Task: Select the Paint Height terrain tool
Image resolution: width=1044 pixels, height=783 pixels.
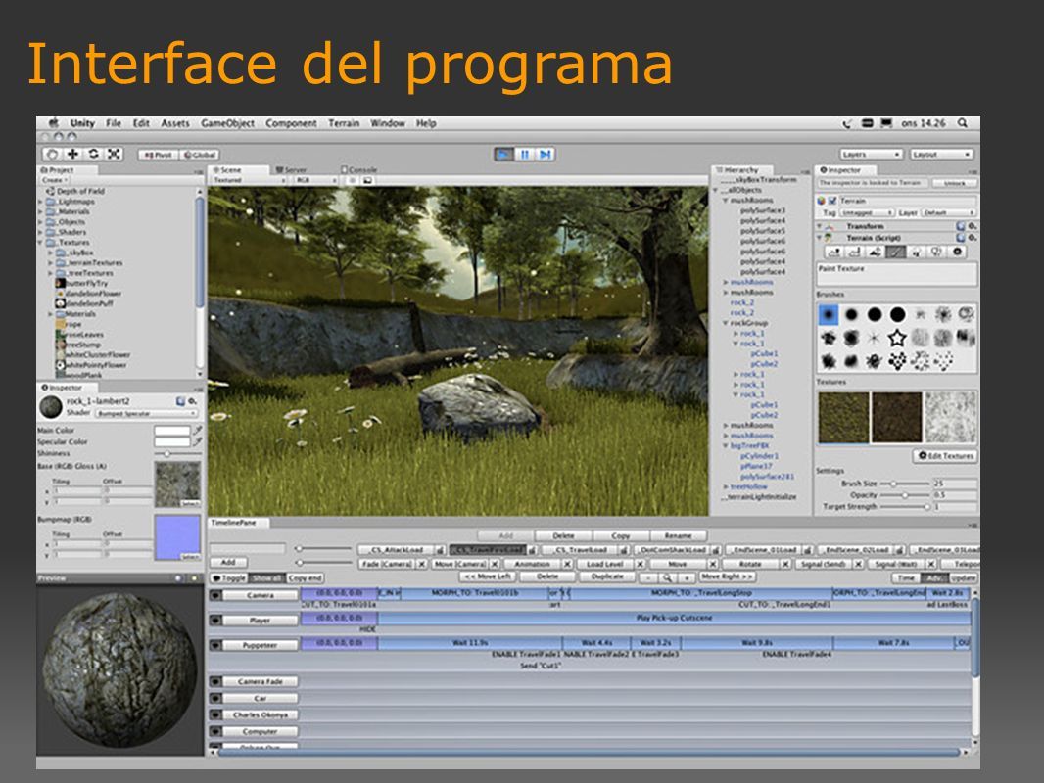Action: click(854, 253)
